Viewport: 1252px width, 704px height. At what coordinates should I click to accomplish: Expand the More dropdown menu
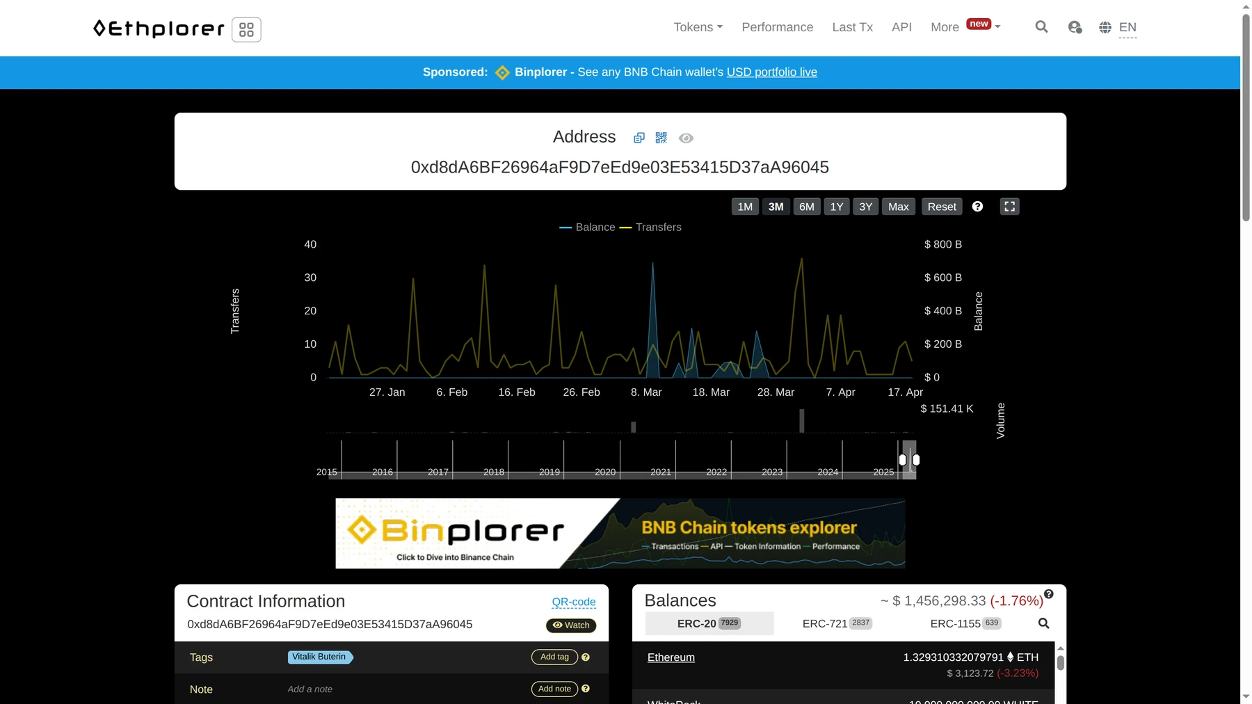click(965, 27)
